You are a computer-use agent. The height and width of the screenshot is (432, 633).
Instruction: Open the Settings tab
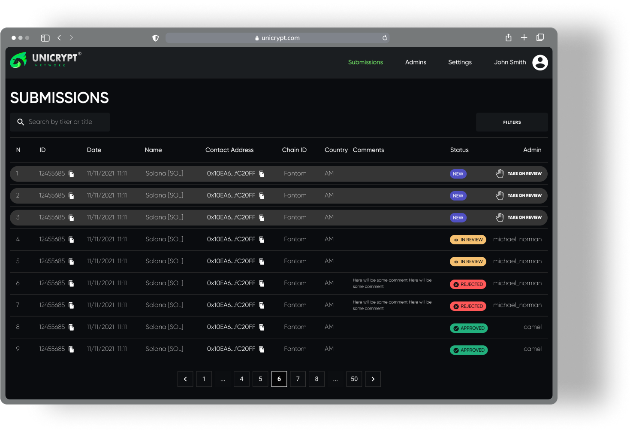(x=460, y=62)
